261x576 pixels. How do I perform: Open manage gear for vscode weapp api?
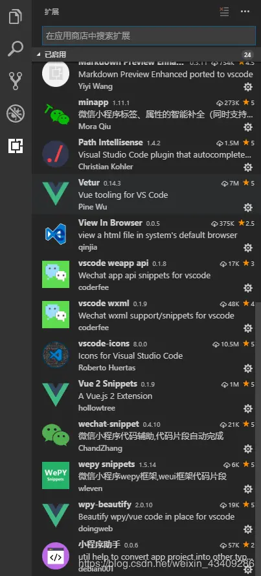[248, 288]
